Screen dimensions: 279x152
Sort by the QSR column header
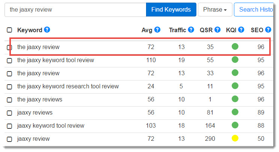click(206, 30)
